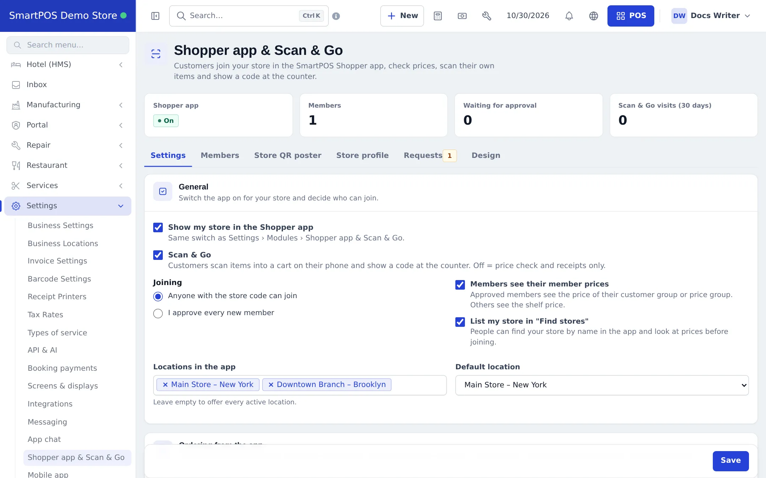766x478 pixels.
Task: Remove Main Store – New York location tag
Action: pos(165,385)
